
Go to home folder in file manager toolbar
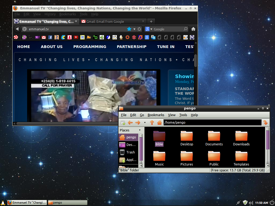click(159, 123)
